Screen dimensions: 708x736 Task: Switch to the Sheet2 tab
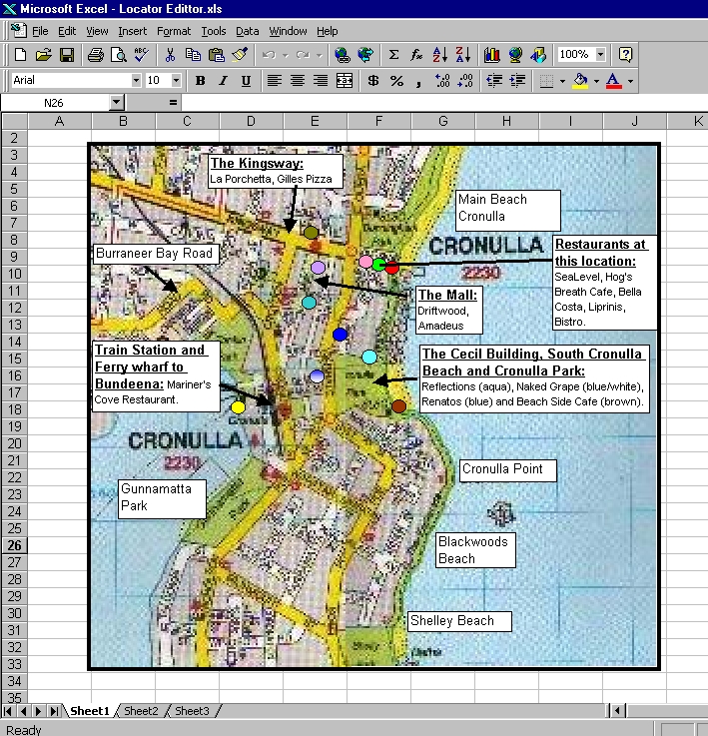point(141,711)
